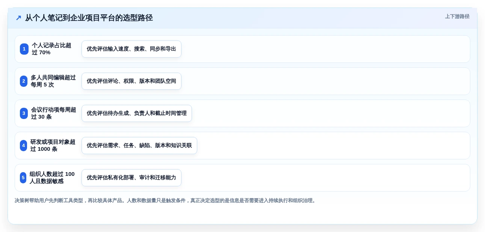This screenshot has height=232, width=485.
Task: Open the 优先评估输入速度、搜索、同步和导出 box
Action: pos(131,49)
